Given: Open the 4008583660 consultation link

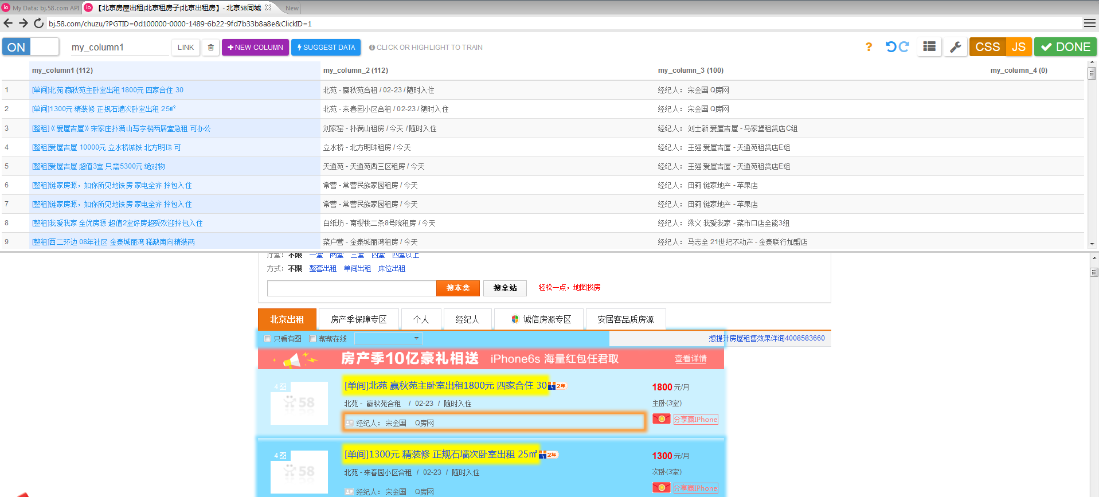Looking at the screenshot, I should click(766, 338).
